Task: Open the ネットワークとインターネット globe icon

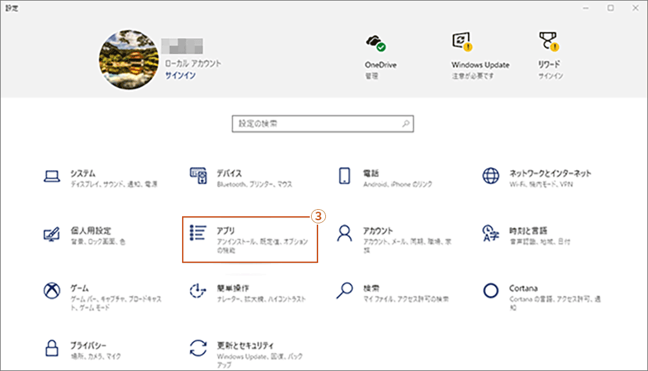Action: click(491, 176)
